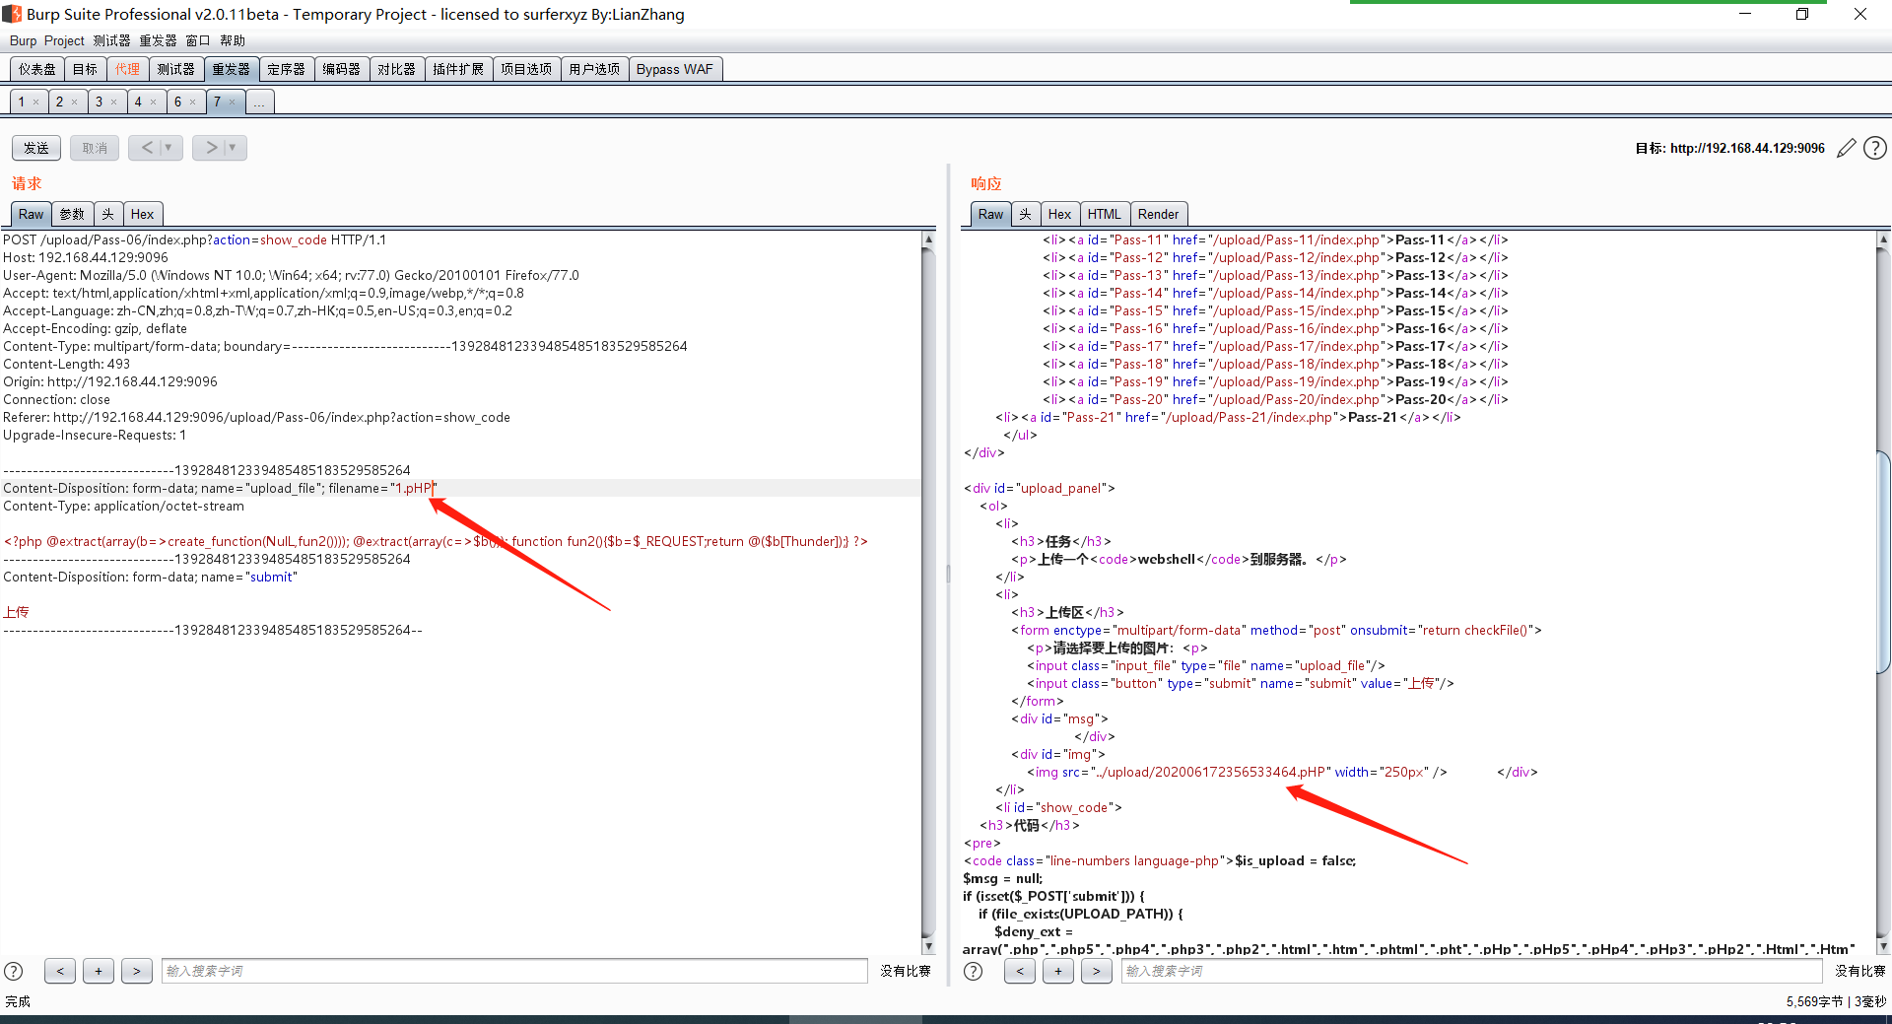Show the request 头 view
This screenshot has height=1024, width=1892.
tap(107, 214)
